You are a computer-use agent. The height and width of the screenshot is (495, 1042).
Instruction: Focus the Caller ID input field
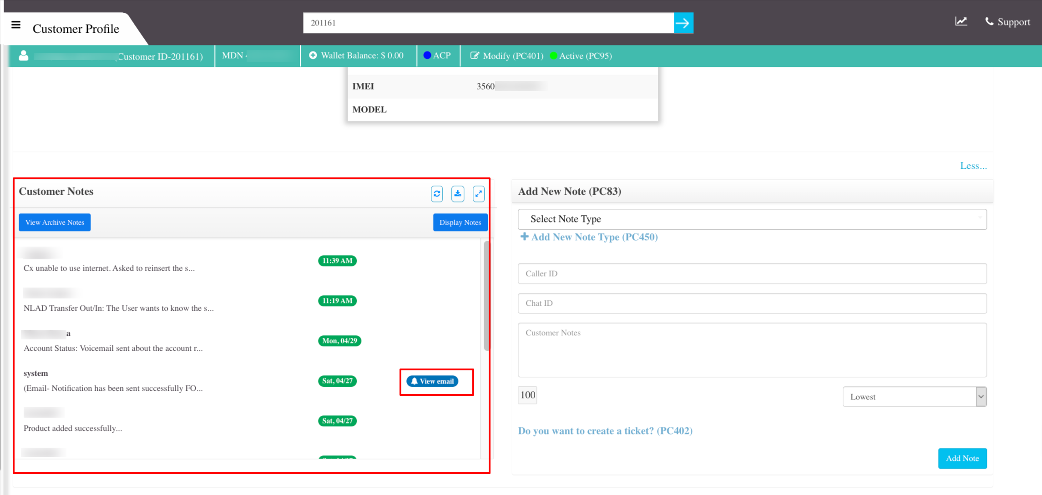752,273
